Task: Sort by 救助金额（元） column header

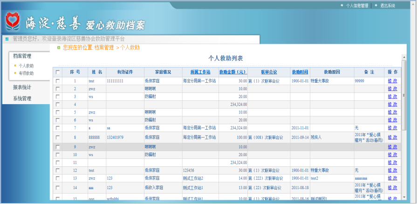Action: [232, 72]
